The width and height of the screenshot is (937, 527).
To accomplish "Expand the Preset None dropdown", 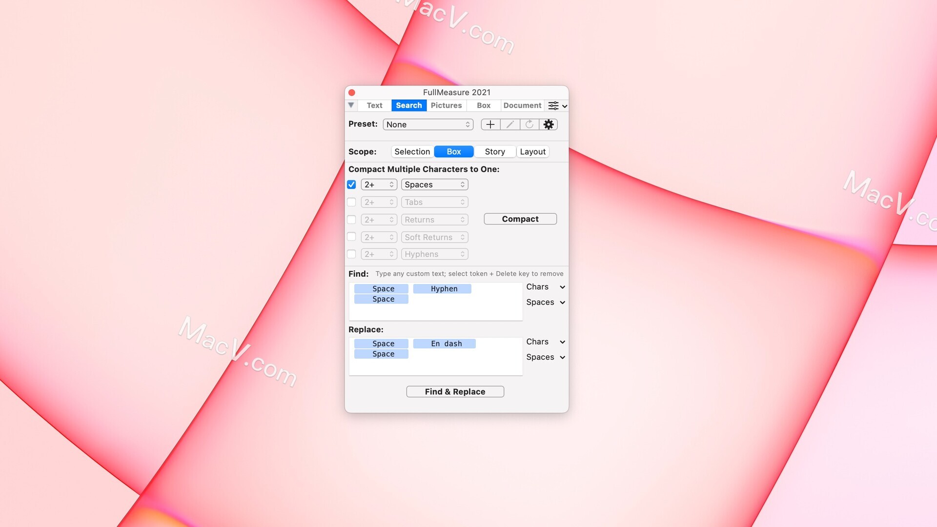I will tap(428, 124).
